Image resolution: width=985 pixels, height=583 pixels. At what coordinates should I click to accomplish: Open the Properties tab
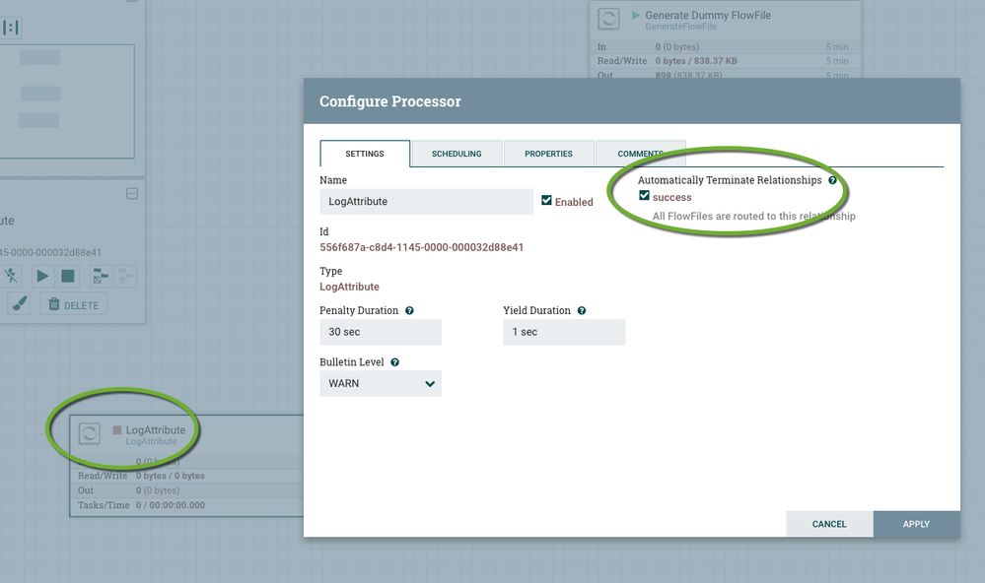coord(548,154)
